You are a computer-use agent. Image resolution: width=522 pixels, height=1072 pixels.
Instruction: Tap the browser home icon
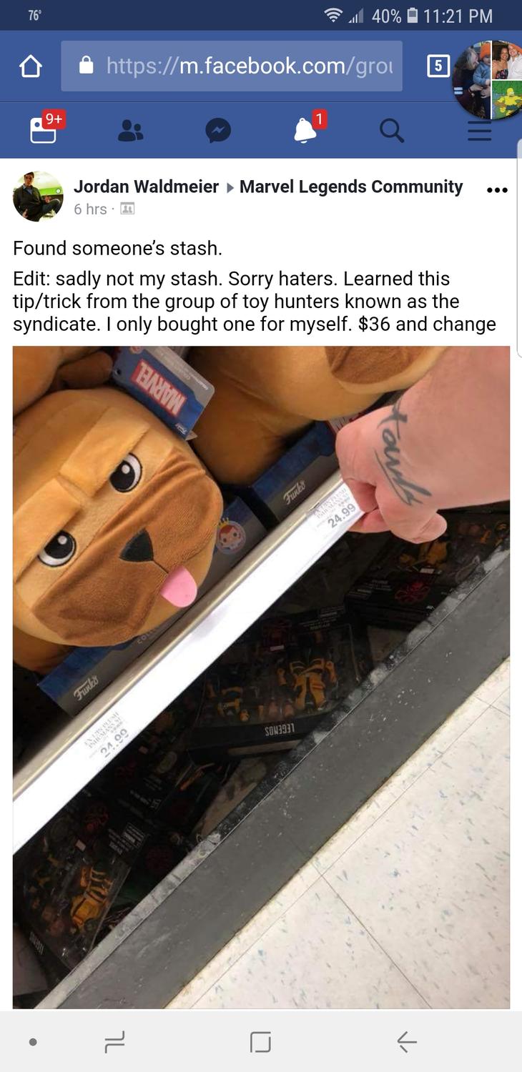point(31,66)
